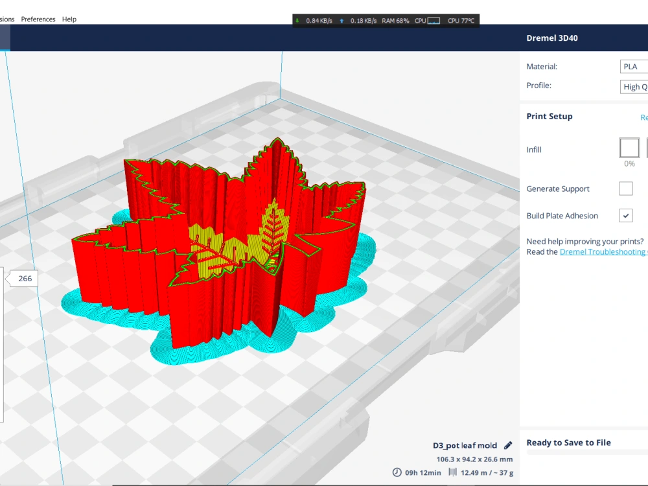Click the CPU 77°C temperature indicator
Screen dimensions: 648x486
461,21
